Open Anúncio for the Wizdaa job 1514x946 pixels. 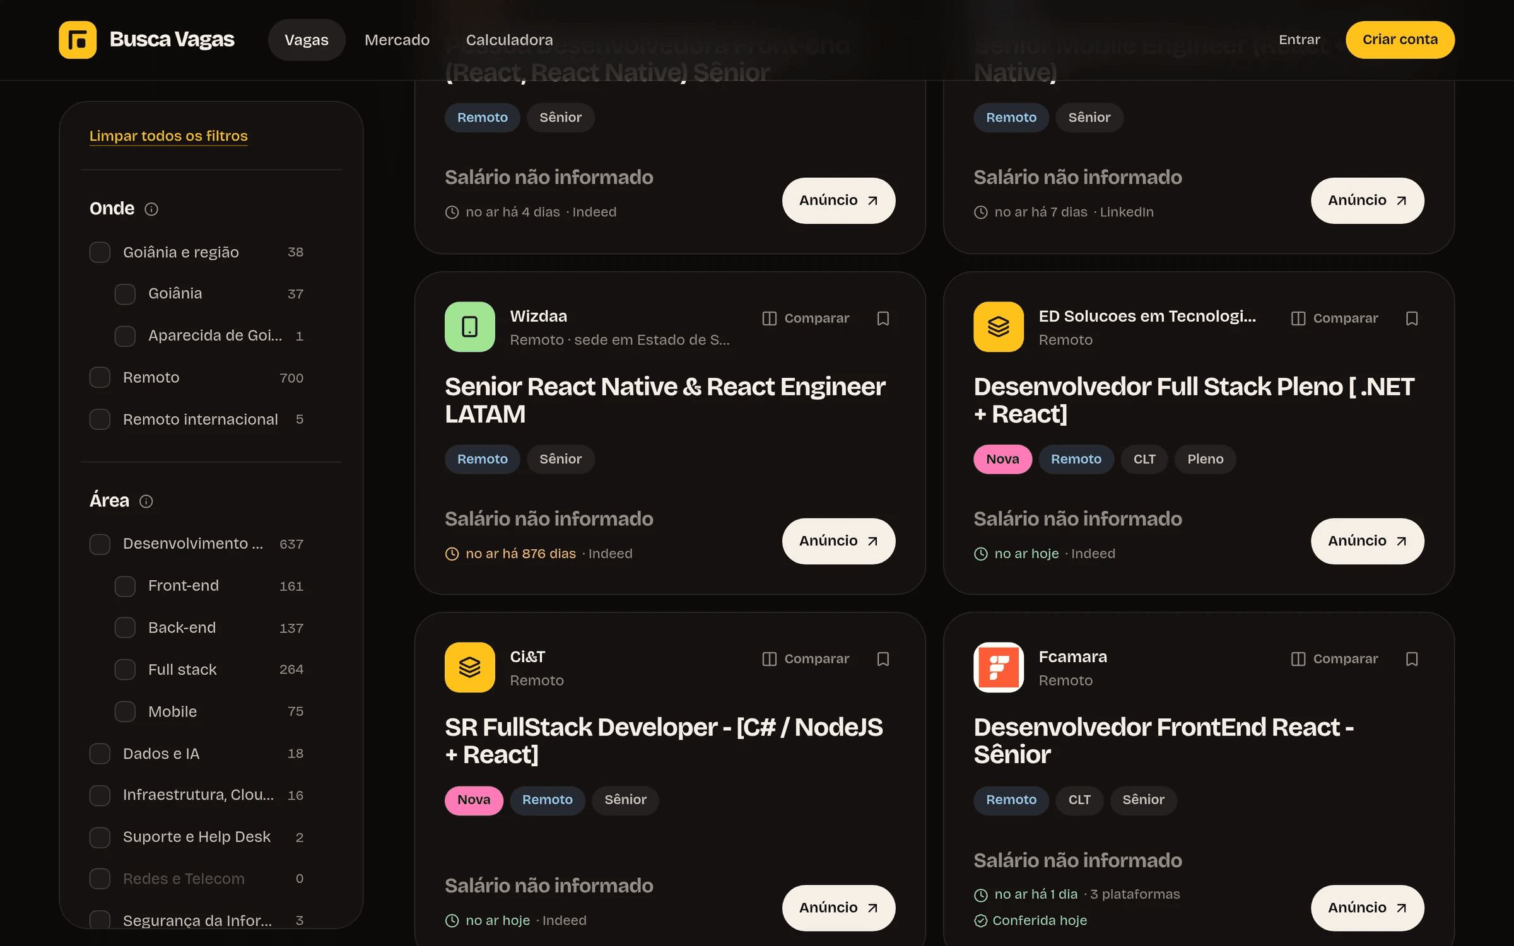(x=838, y=541)
